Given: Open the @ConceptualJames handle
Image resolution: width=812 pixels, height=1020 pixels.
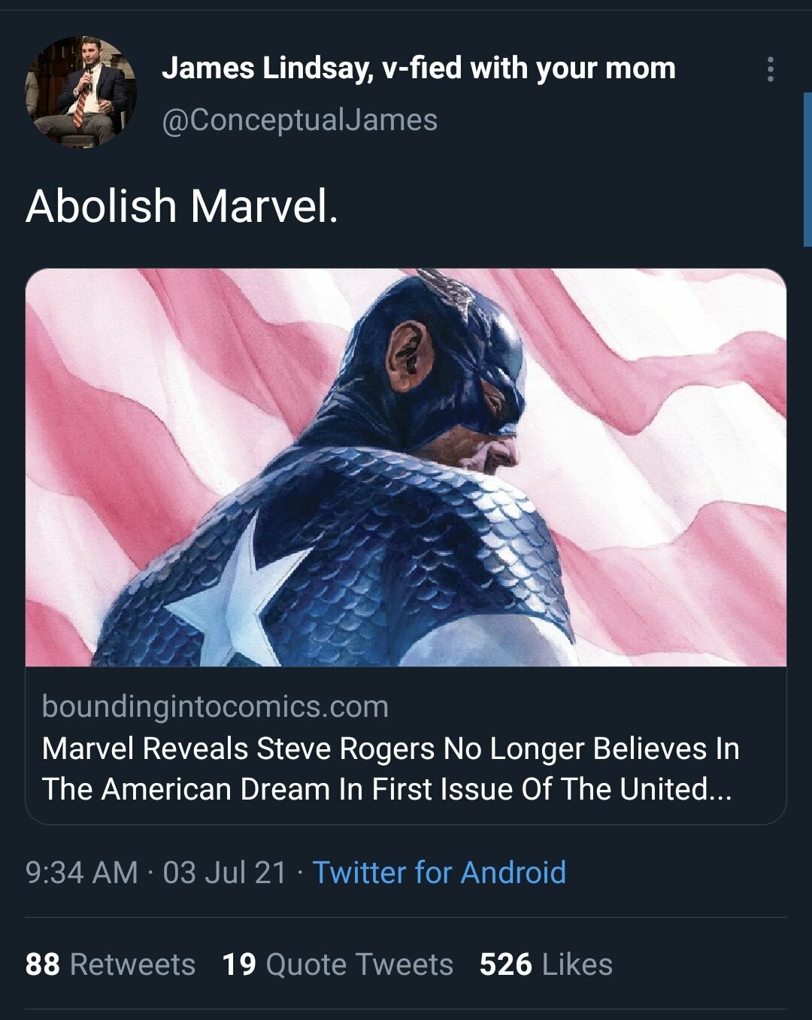Looking at the screenshot, I should 299,120.
